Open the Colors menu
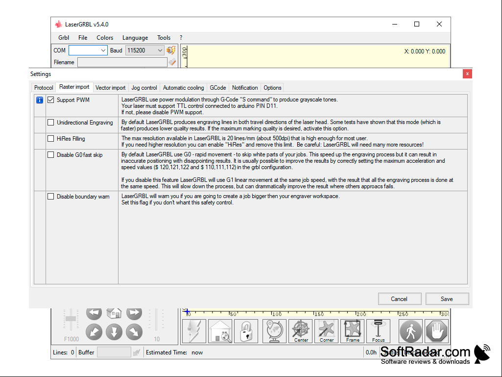 click(x=105, y=38)
